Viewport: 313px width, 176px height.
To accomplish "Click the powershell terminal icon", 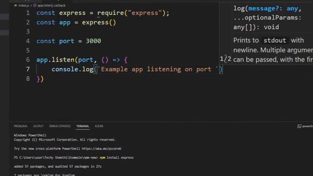I will click(299, 126).
